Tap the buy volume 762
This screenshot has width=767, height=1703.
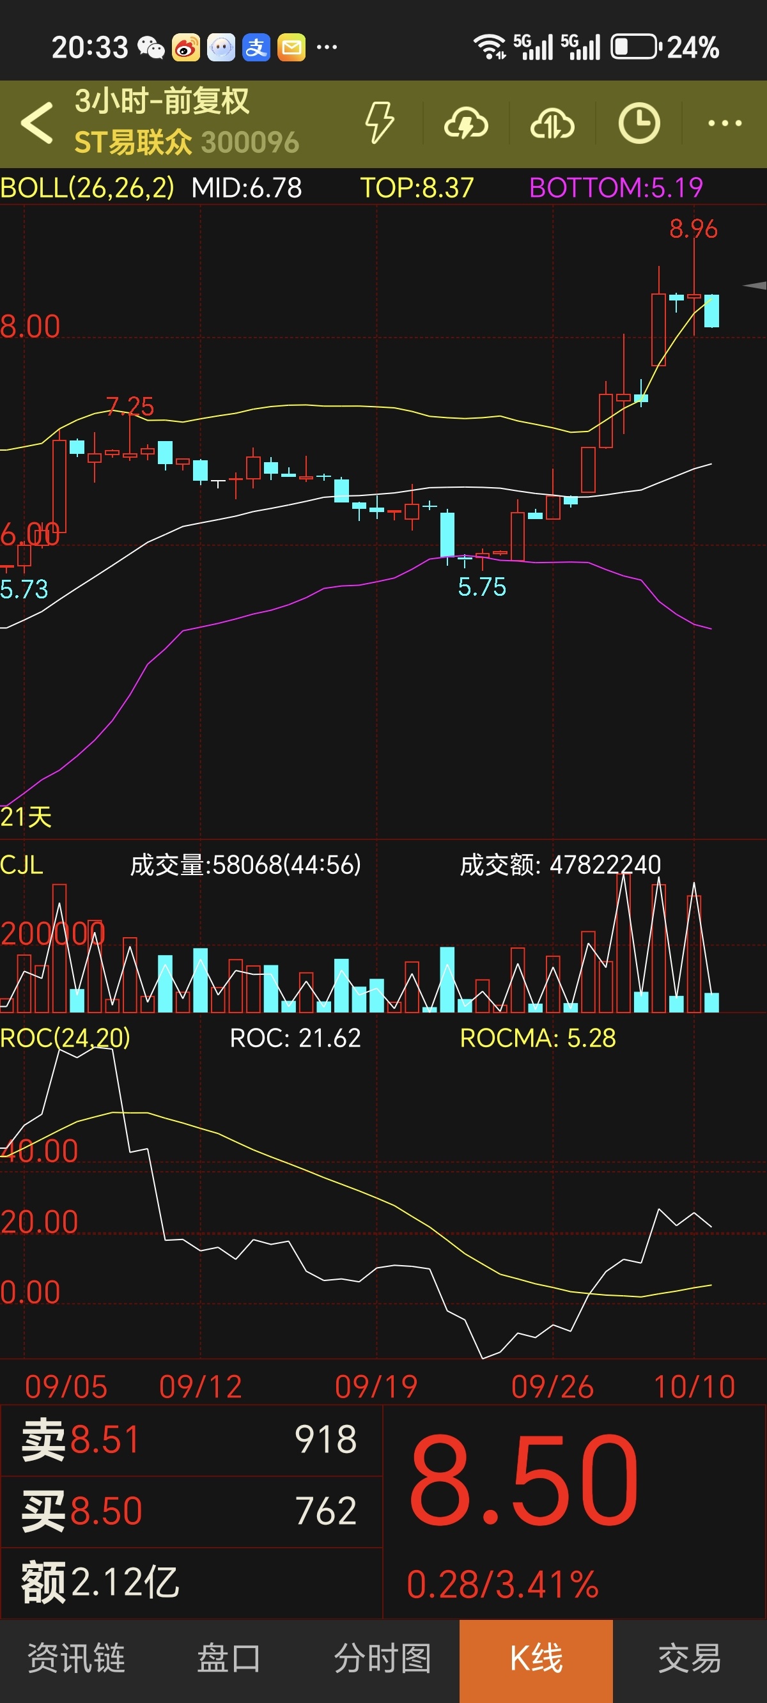[x=326, y=1511]
